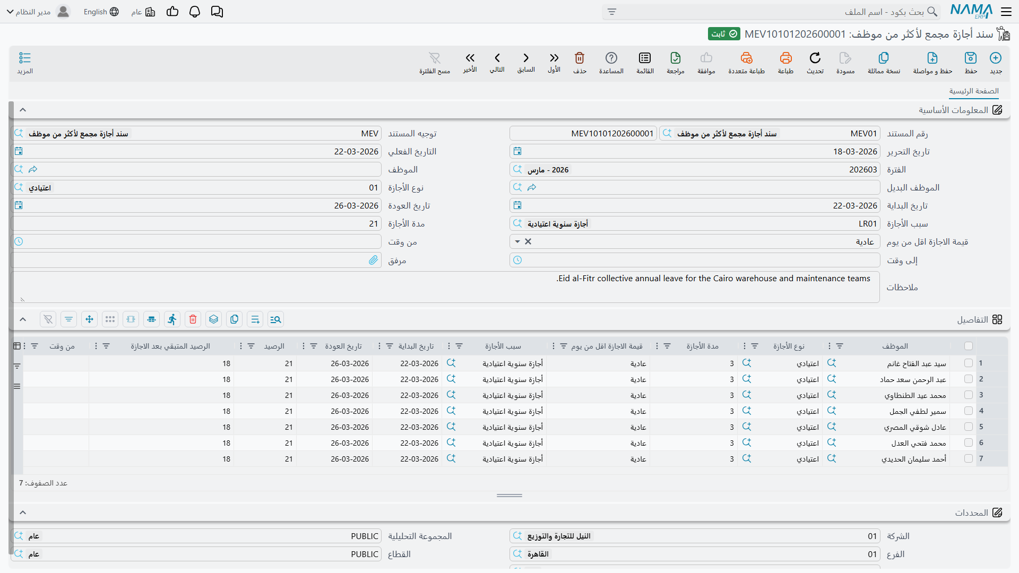Select all rows with header checkbox
Viewport: 1019px width, 573px height.
tap(969, 346)
